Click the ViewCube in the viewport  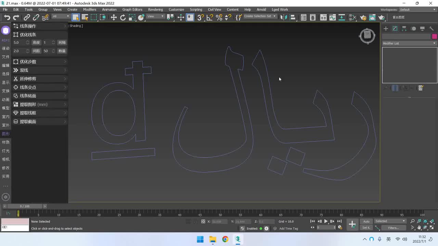click(367, 35)
